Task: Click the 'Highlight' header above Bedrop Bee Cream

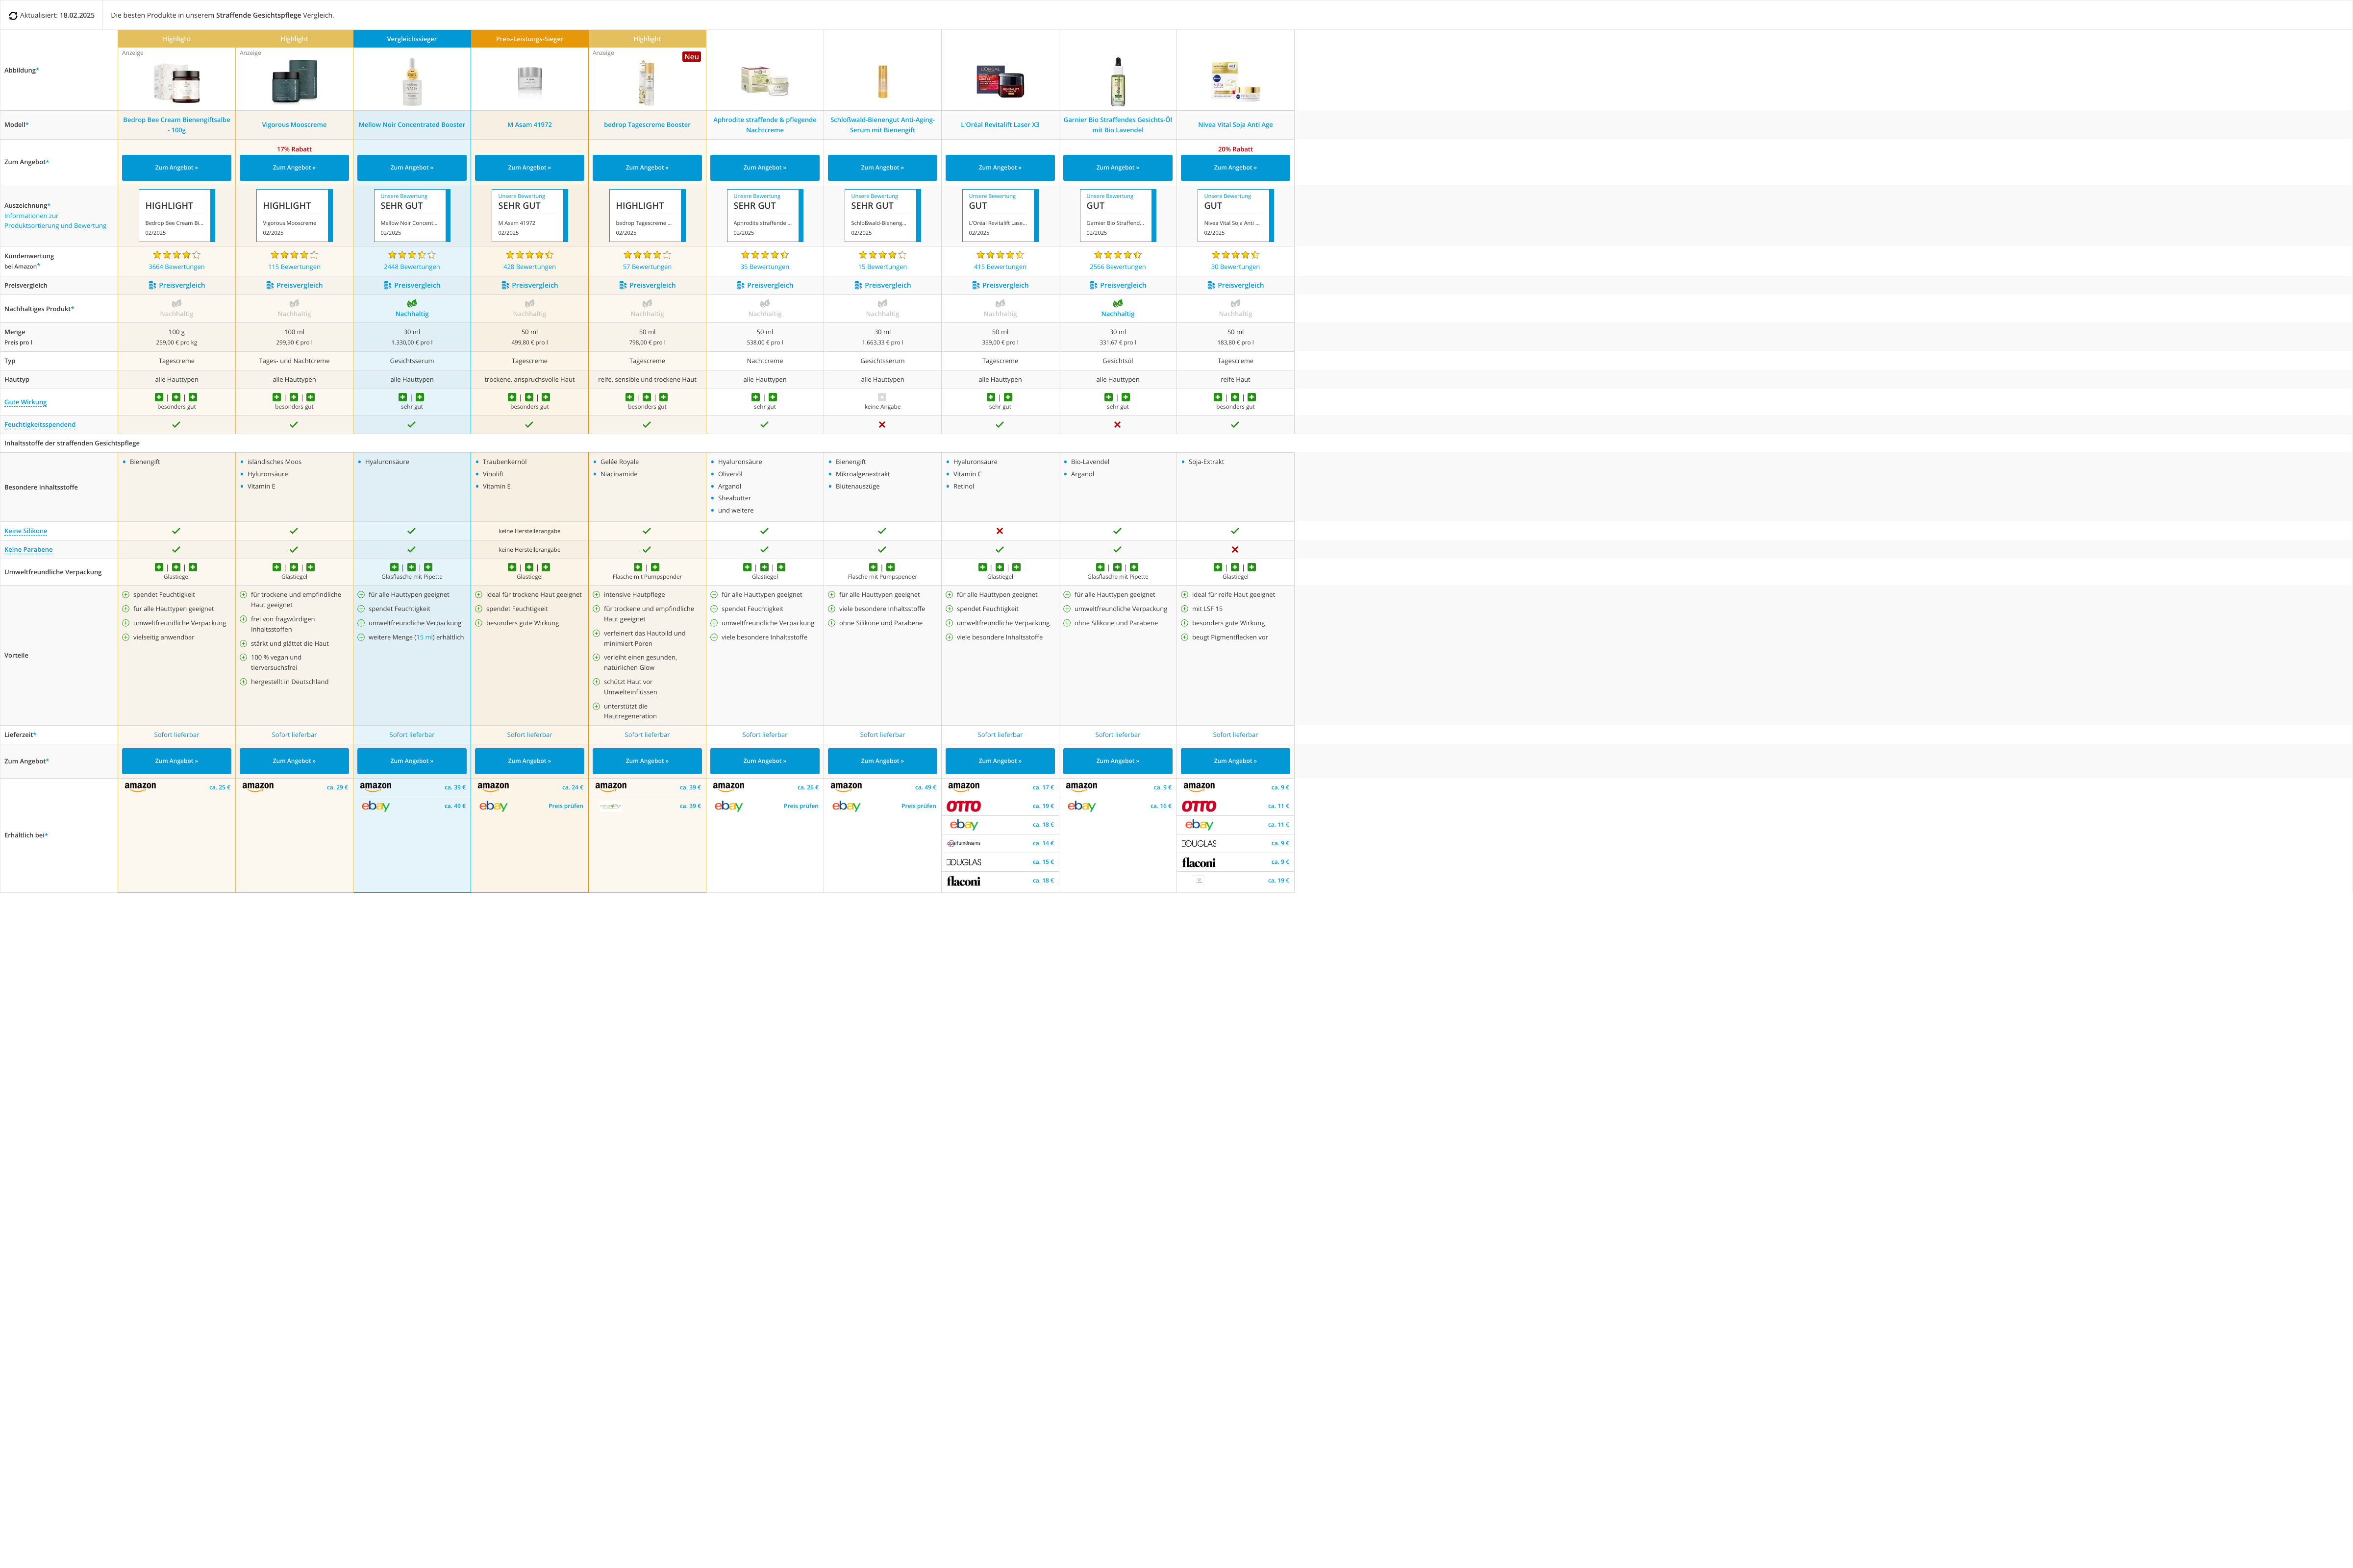Action: (176, 39)
